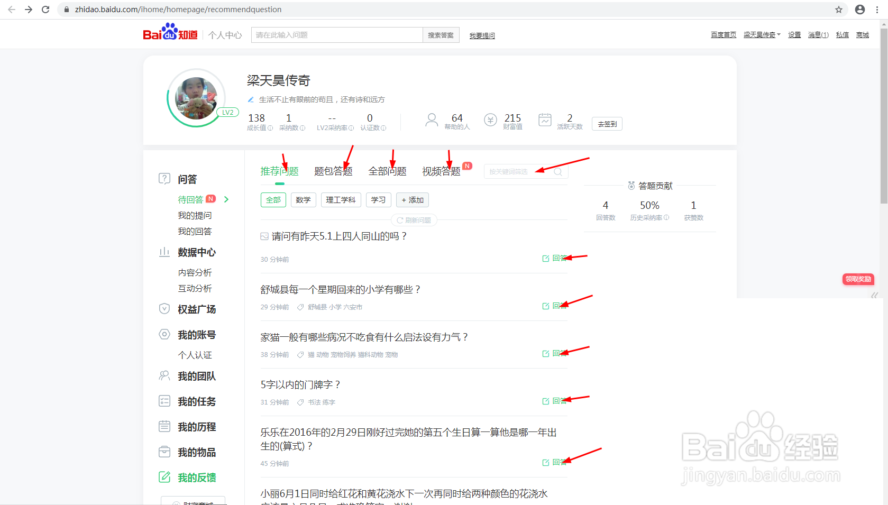Switch to the 题包答题 tab
This screenshot has height=505, width=888.
click(x=333, y=171)
